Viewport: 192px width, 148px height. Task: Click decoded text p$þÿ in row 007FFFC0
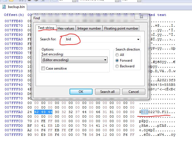(144, 121)
